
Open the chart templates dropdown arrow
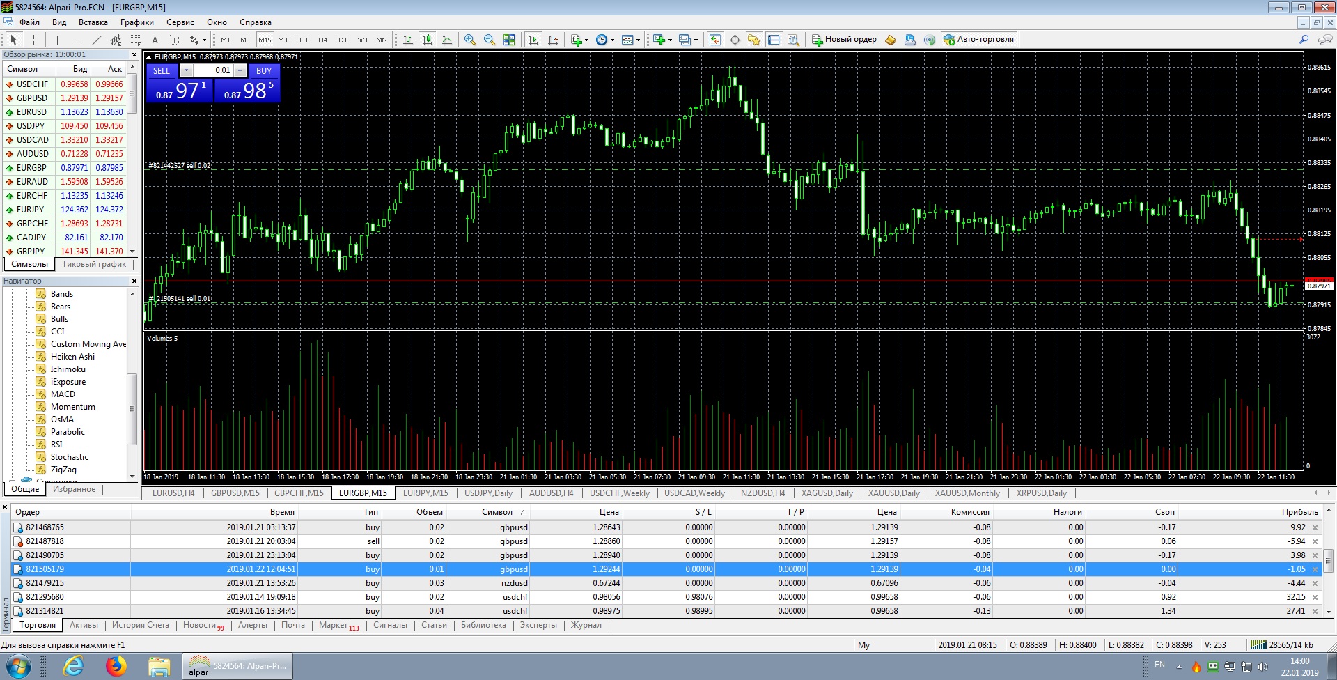[x=639, y=40]
